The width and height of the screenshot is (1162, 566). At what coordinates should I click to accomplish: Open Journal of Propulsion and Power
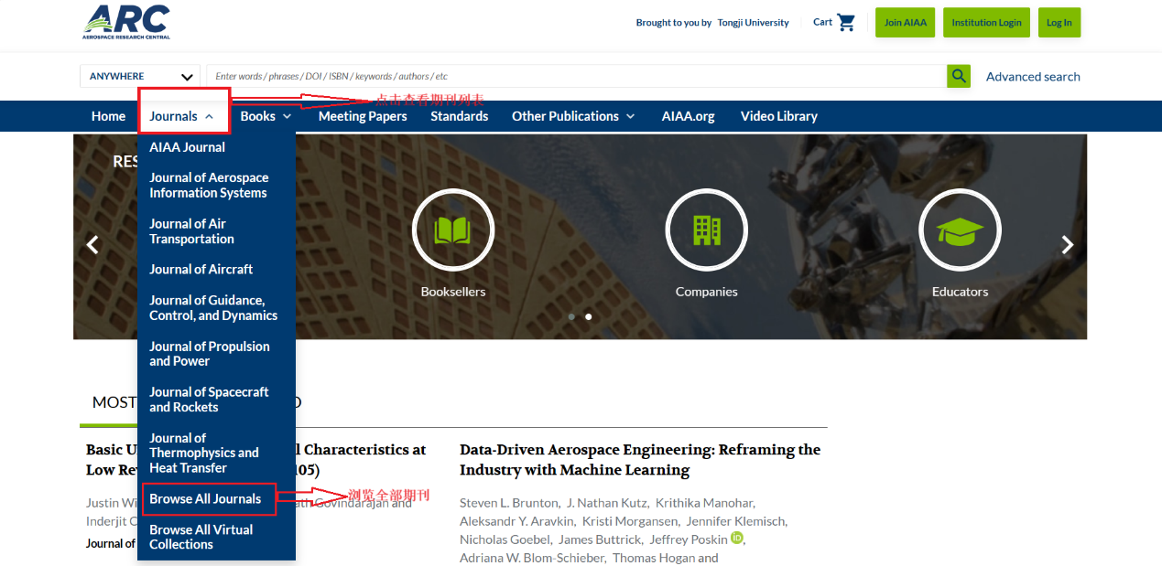point(210,353)
